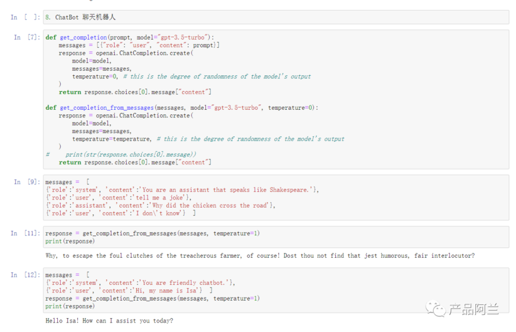Click the 'messages = [' line in cell 12

pyautogui.click(x=68, y=275)
